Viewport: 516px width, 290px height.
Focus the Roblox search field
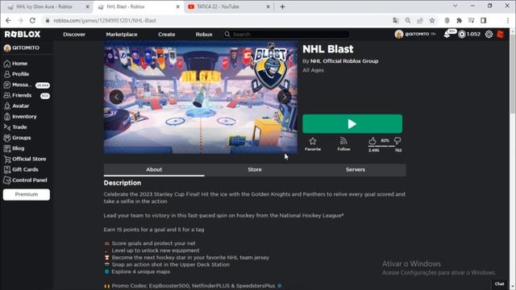coord(286,34)
